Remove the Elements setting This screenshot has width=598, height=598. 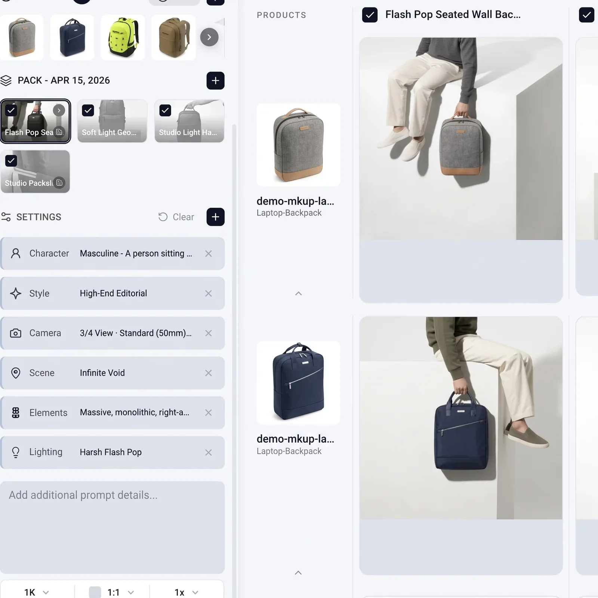pos(209,413)
